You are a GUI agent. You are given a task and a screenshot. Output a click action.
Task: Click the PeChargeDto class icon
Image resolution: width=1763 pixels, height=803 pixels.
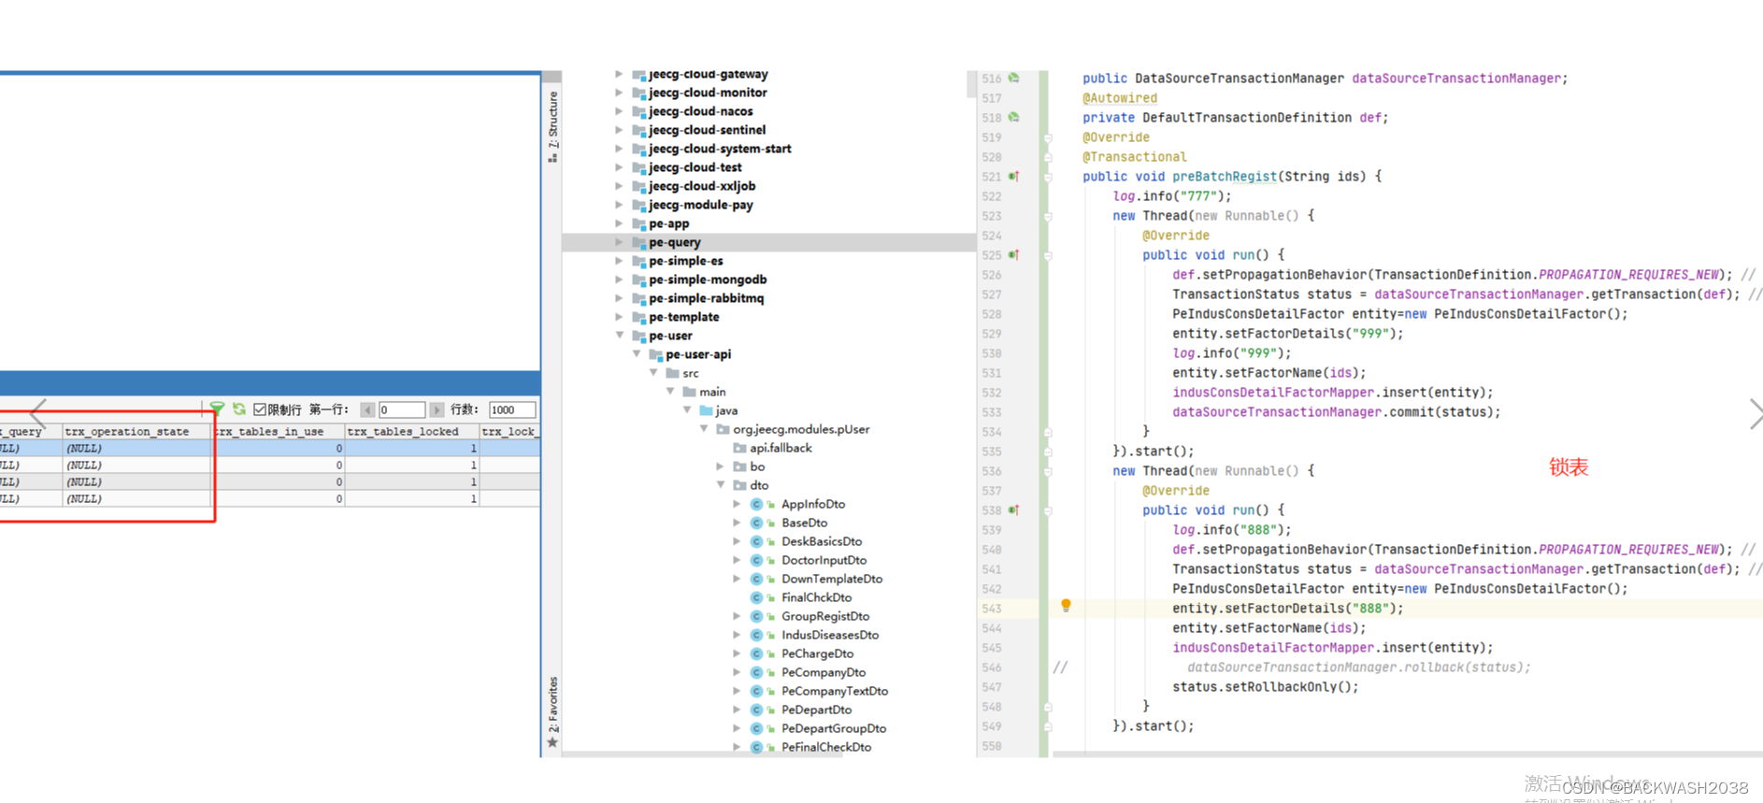coord(756,653)
